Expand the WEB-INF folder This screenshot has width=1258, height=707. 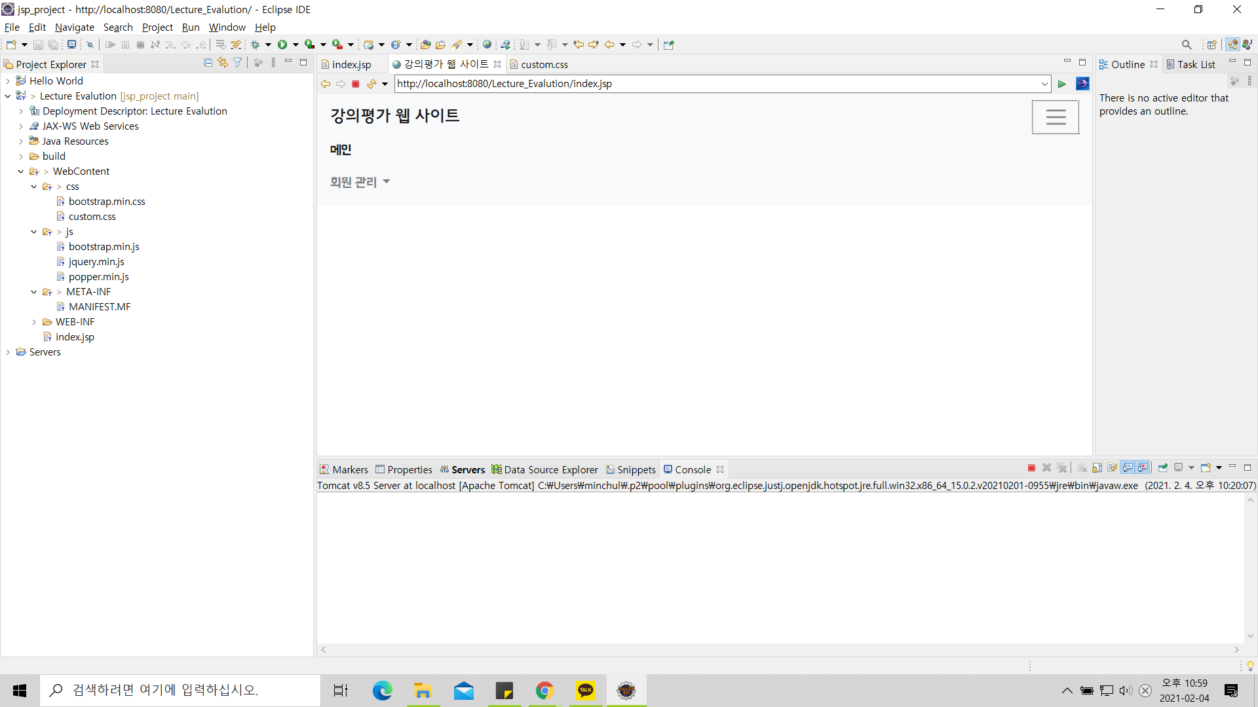tap(34, 322)
